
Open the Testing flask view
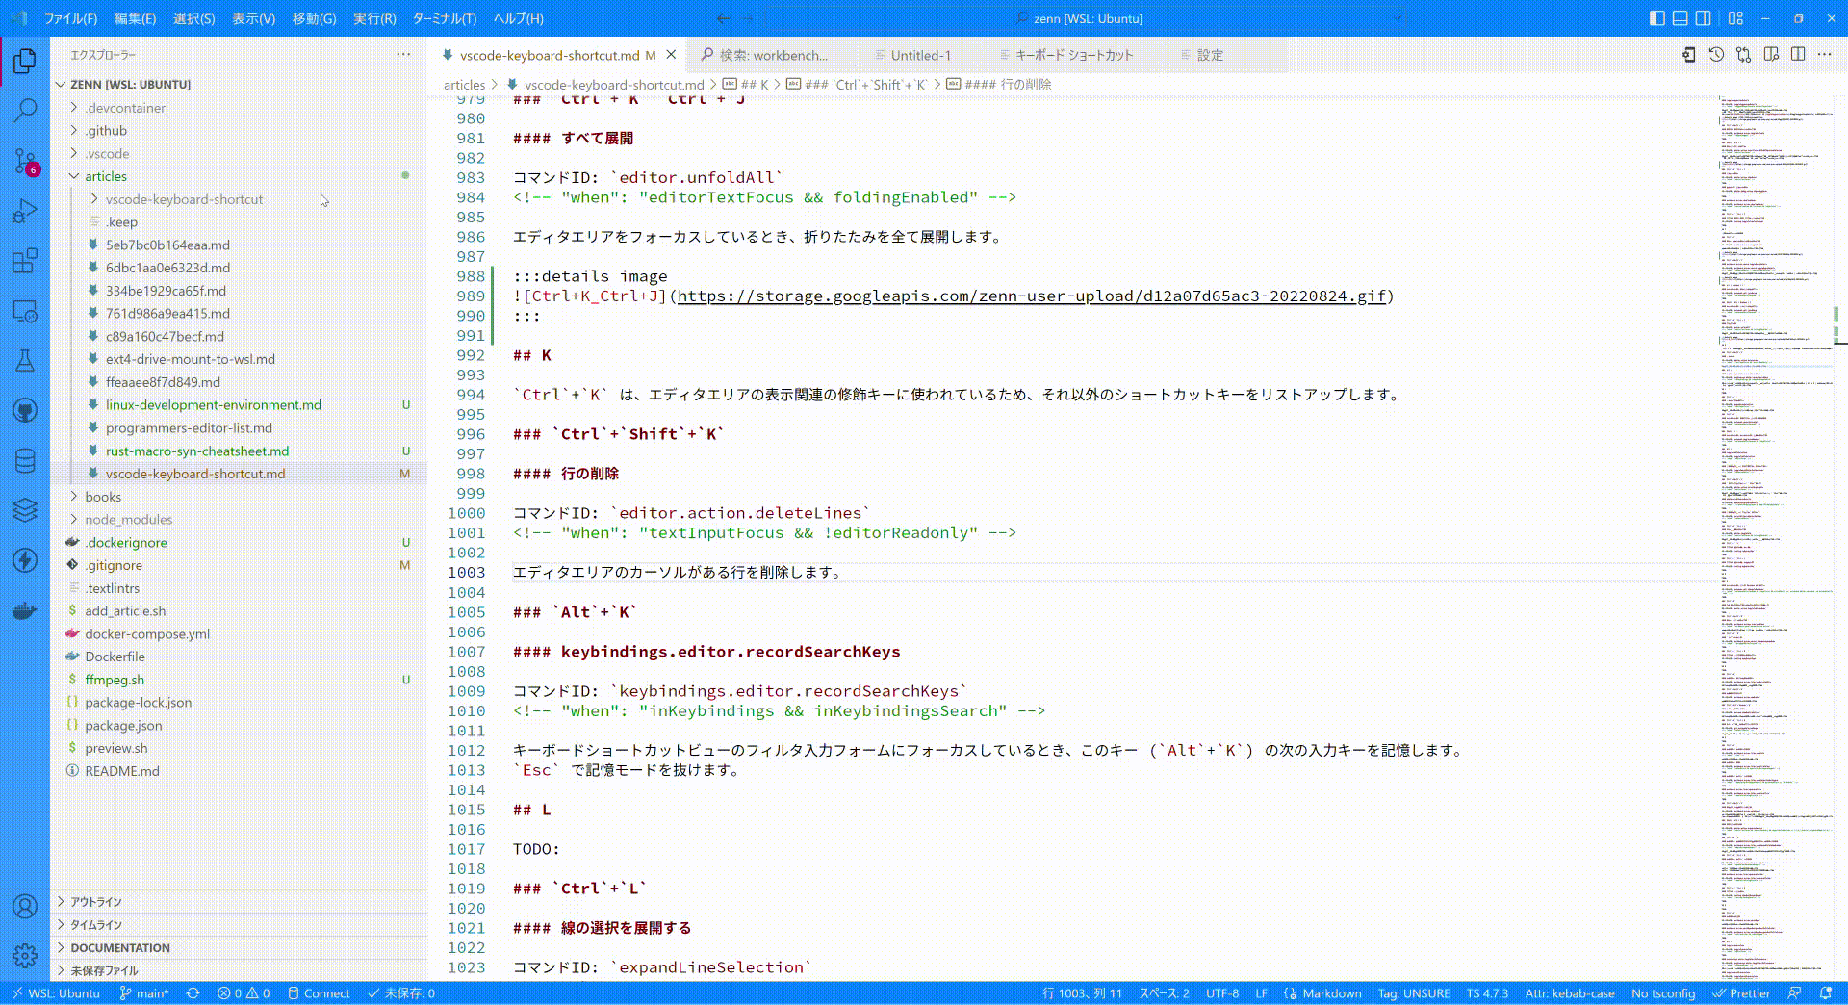pyautogui.click(x=25, y=361)
